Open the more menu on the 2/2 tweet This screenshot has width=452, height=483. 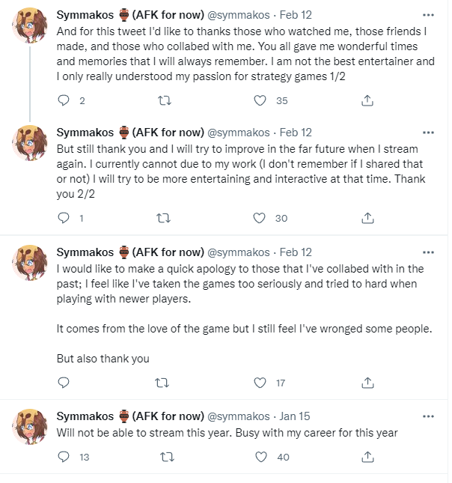click(428, 133)
